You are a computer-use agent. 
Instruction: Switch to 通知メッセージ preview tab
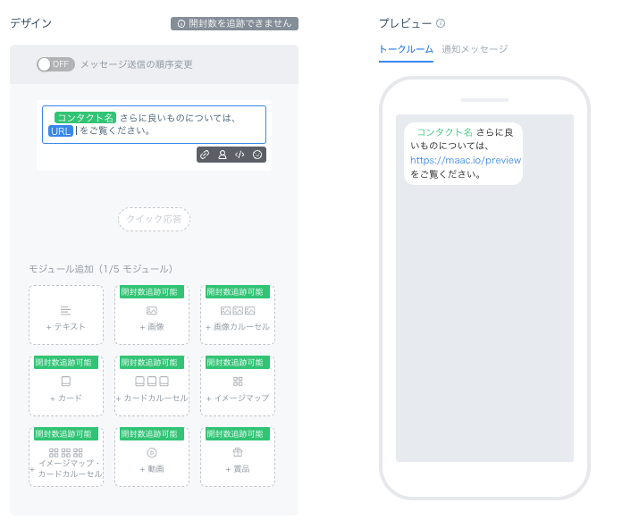click(475, 49)
